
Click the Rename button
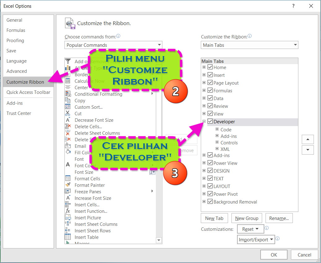279,218
